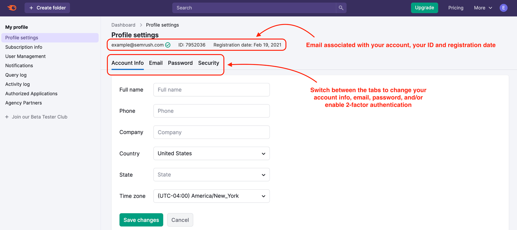
Task: Open your account avatar menu
Action: tap(503, 7)
